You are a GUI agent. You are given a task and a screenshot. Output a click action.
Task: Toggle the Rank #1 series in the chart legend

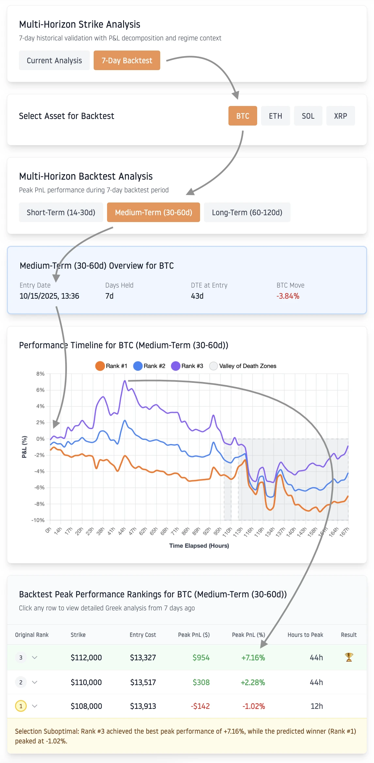(x=111, y=366)
